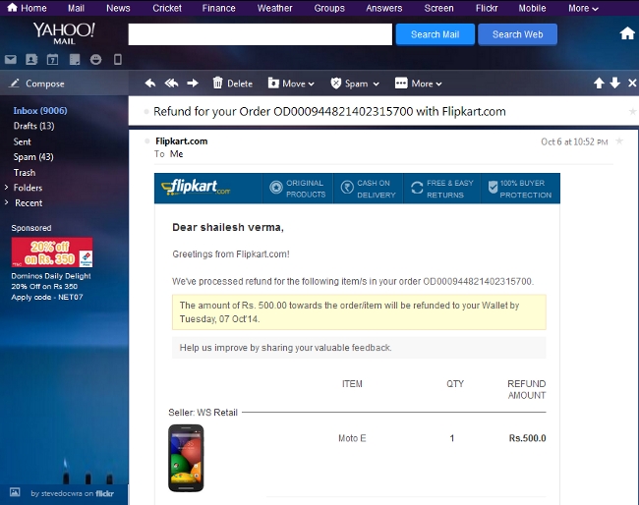Click the Forward arrow icon
This screenshot has width=639, height=505.
[x=193, y=84]
